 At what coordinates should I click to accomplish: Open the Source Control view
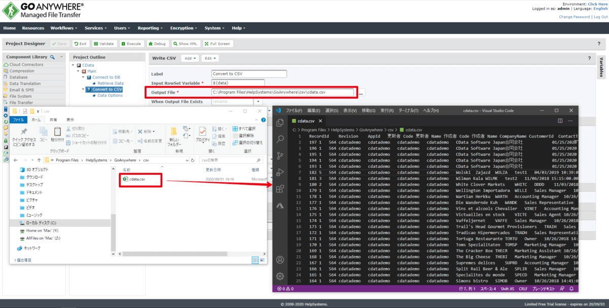tap(280, 156)
